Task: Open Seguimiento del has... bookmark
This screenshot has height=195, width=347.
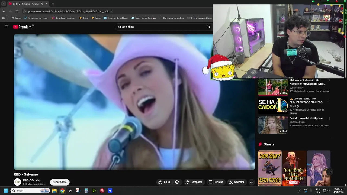Action: coord(116,18)
